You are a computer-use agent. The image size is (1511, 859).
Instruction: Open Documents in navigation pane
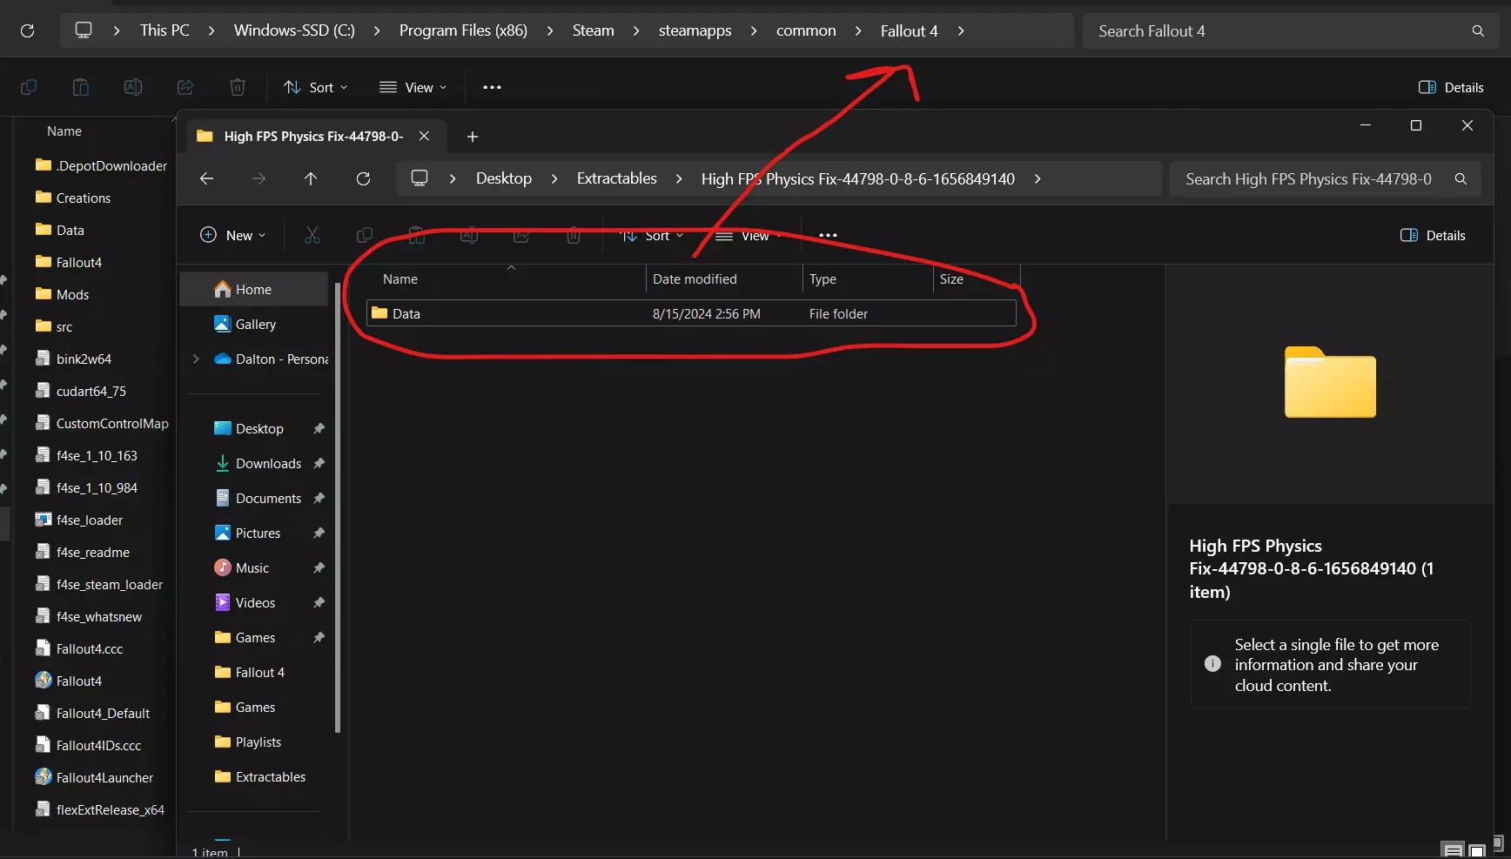point(254,498)
